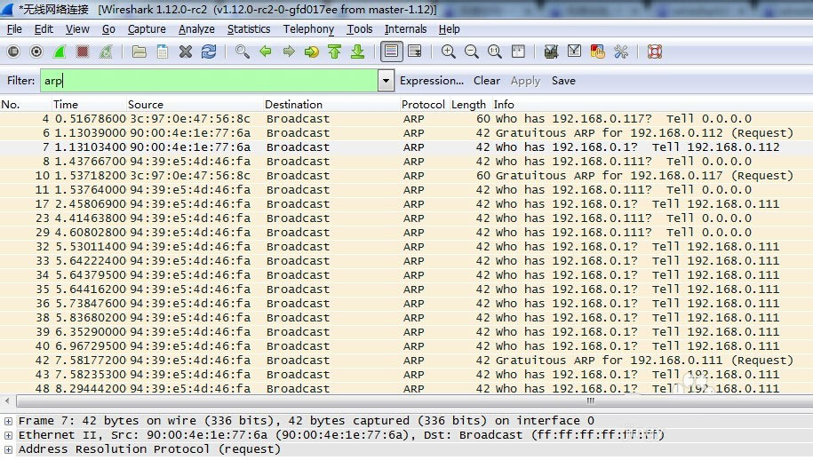Zoom out on packet text

[471, 52]
